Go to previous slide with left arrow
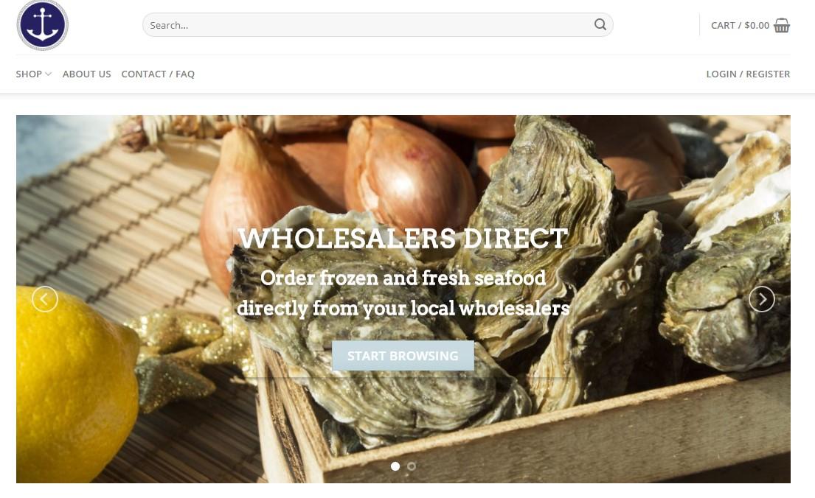This screenshot has width=815, height=498. (x=45, y=299)
